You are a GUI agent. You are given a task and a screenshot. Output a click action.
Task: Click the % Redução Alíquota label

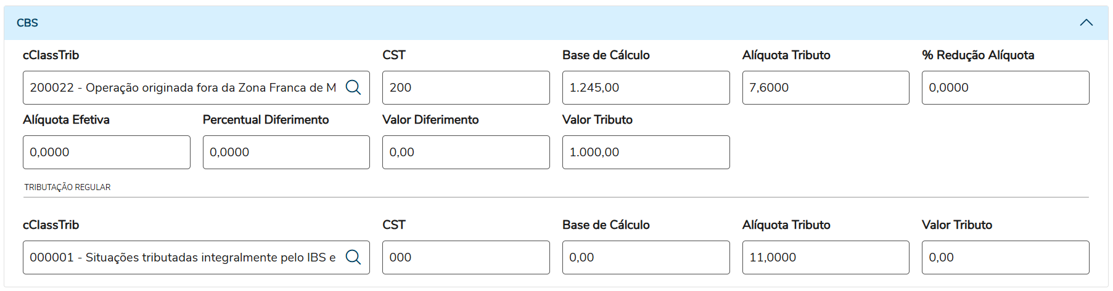(x=978, y=55)
